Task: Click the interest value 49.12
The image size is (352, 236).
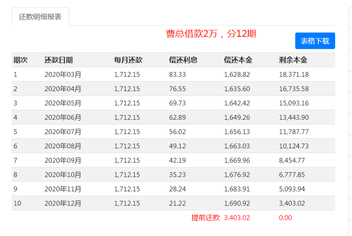Action: coord(177,146)
